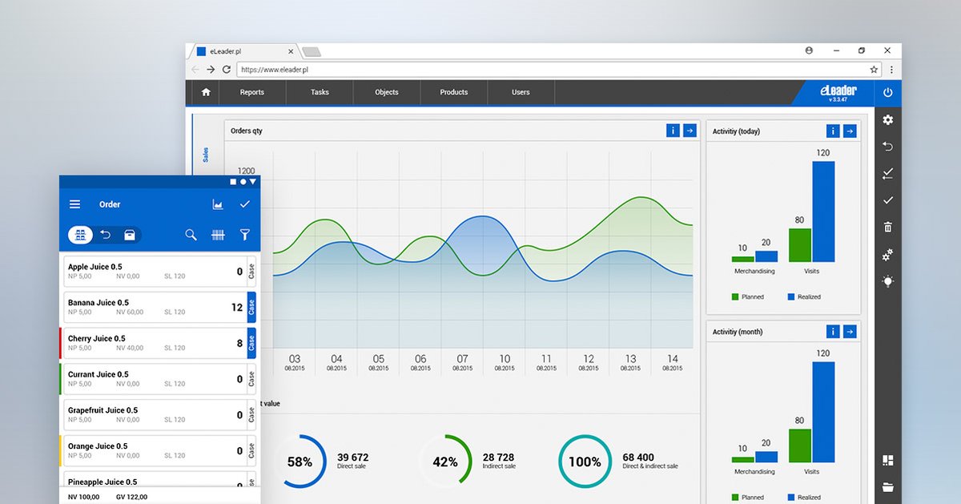Click the chart icon in Order header
Image resolution: width=961 pixels, height=504 pixels.
pos(218,204)
